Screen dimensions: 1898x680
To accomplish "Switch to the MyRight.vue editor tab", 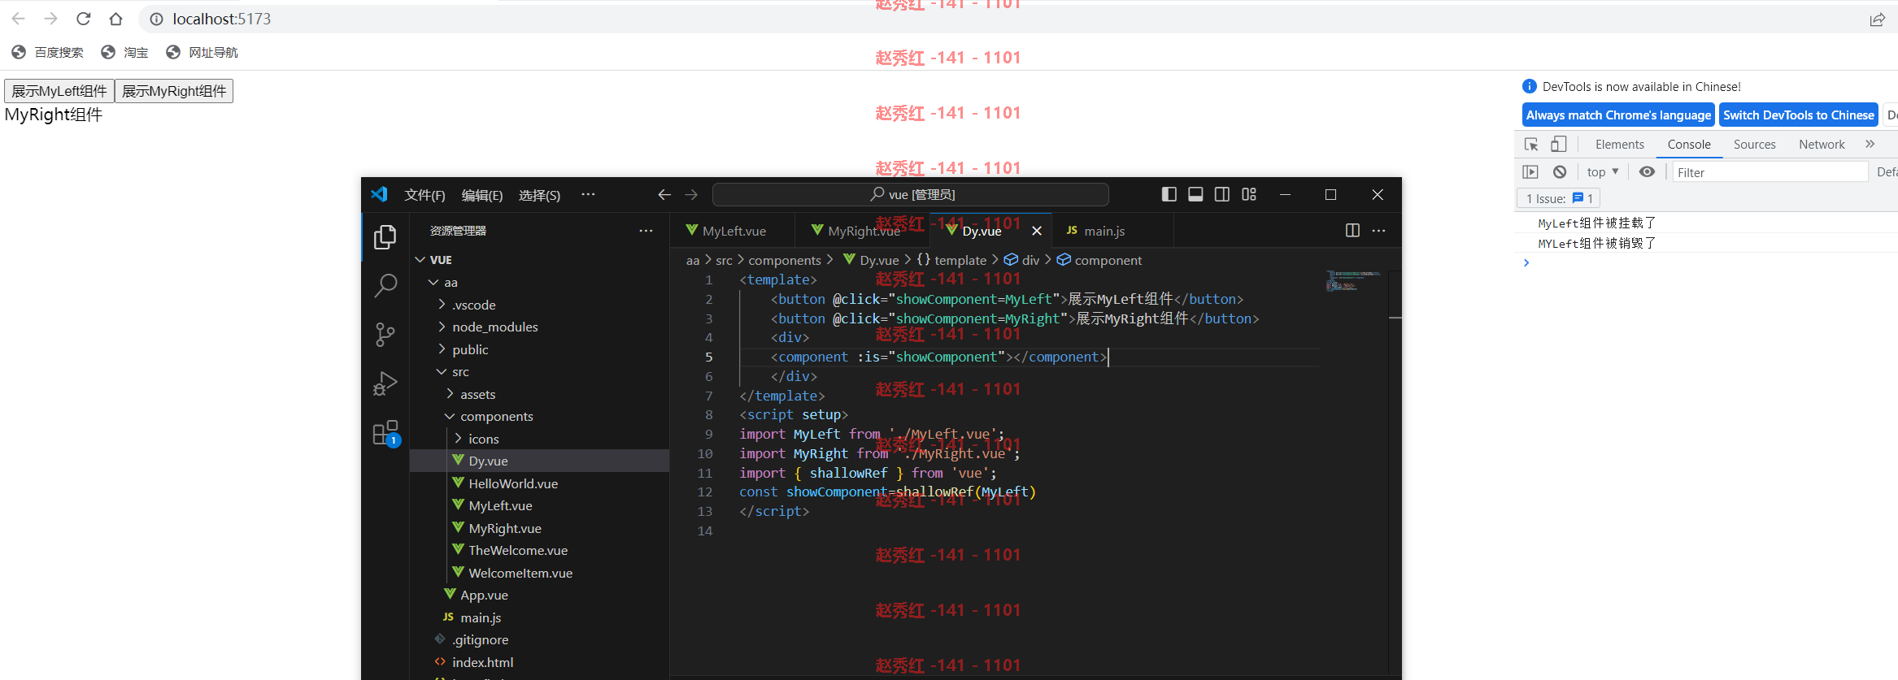I will [864, 231].
